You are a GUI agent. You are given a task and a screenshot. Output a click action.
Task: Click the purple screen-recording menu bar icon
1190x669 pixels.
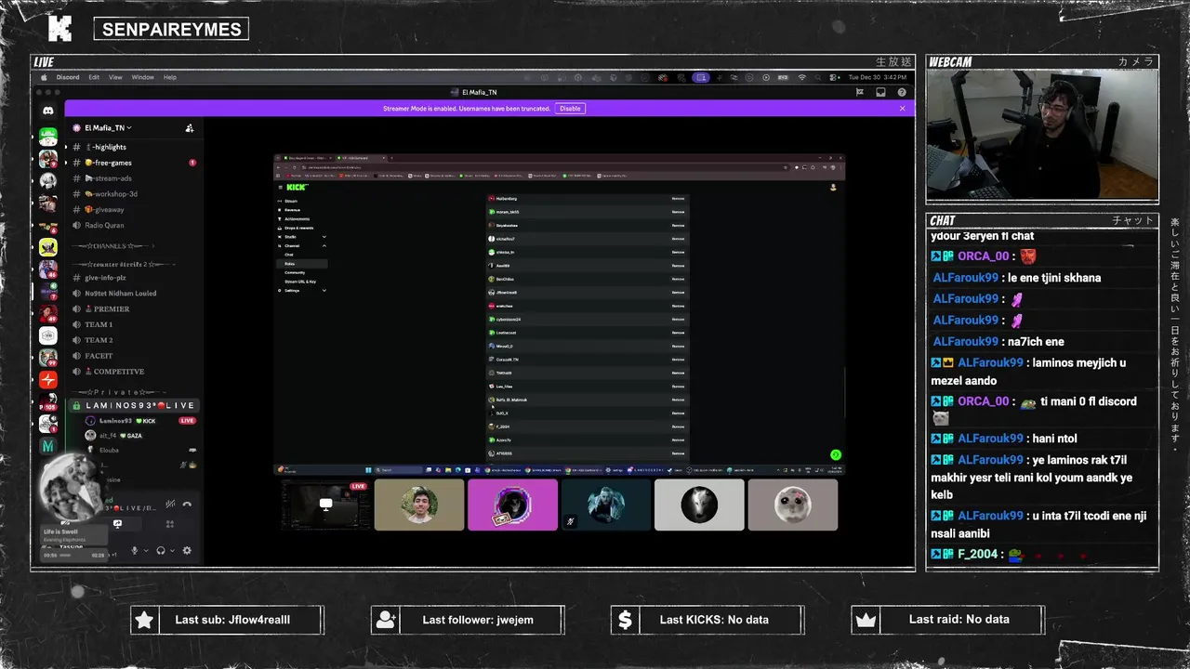point(701,77)
